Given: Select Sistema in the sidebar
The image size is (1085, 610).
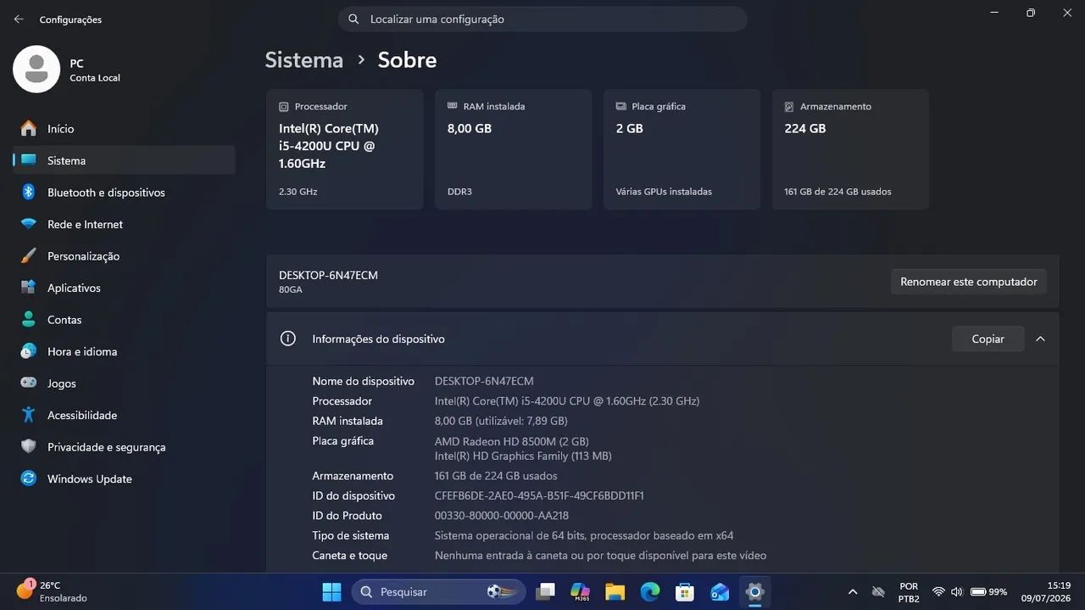Looking at the screenshot, I should (x=124, y=160).
